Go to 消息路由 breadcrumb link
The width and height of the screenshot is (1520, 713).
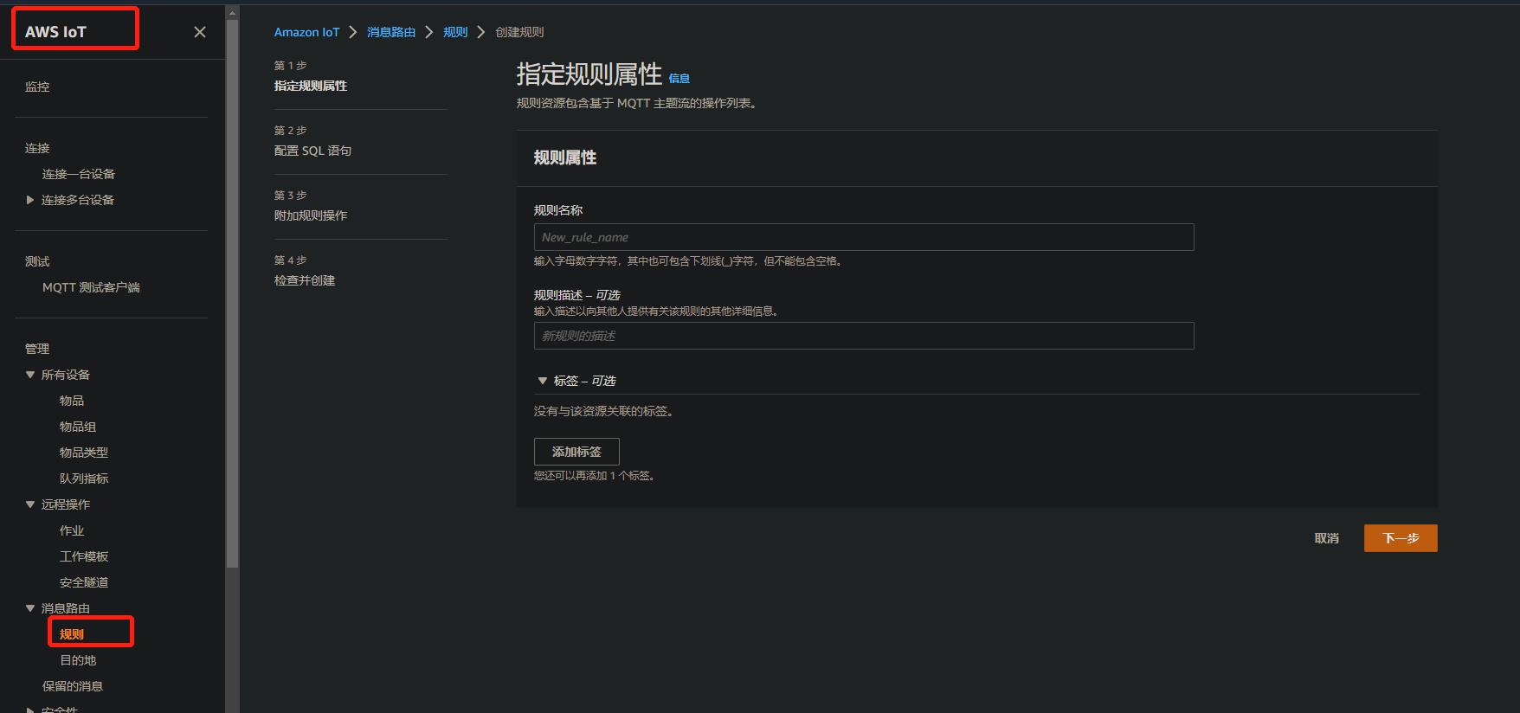(x=391, y=32)
